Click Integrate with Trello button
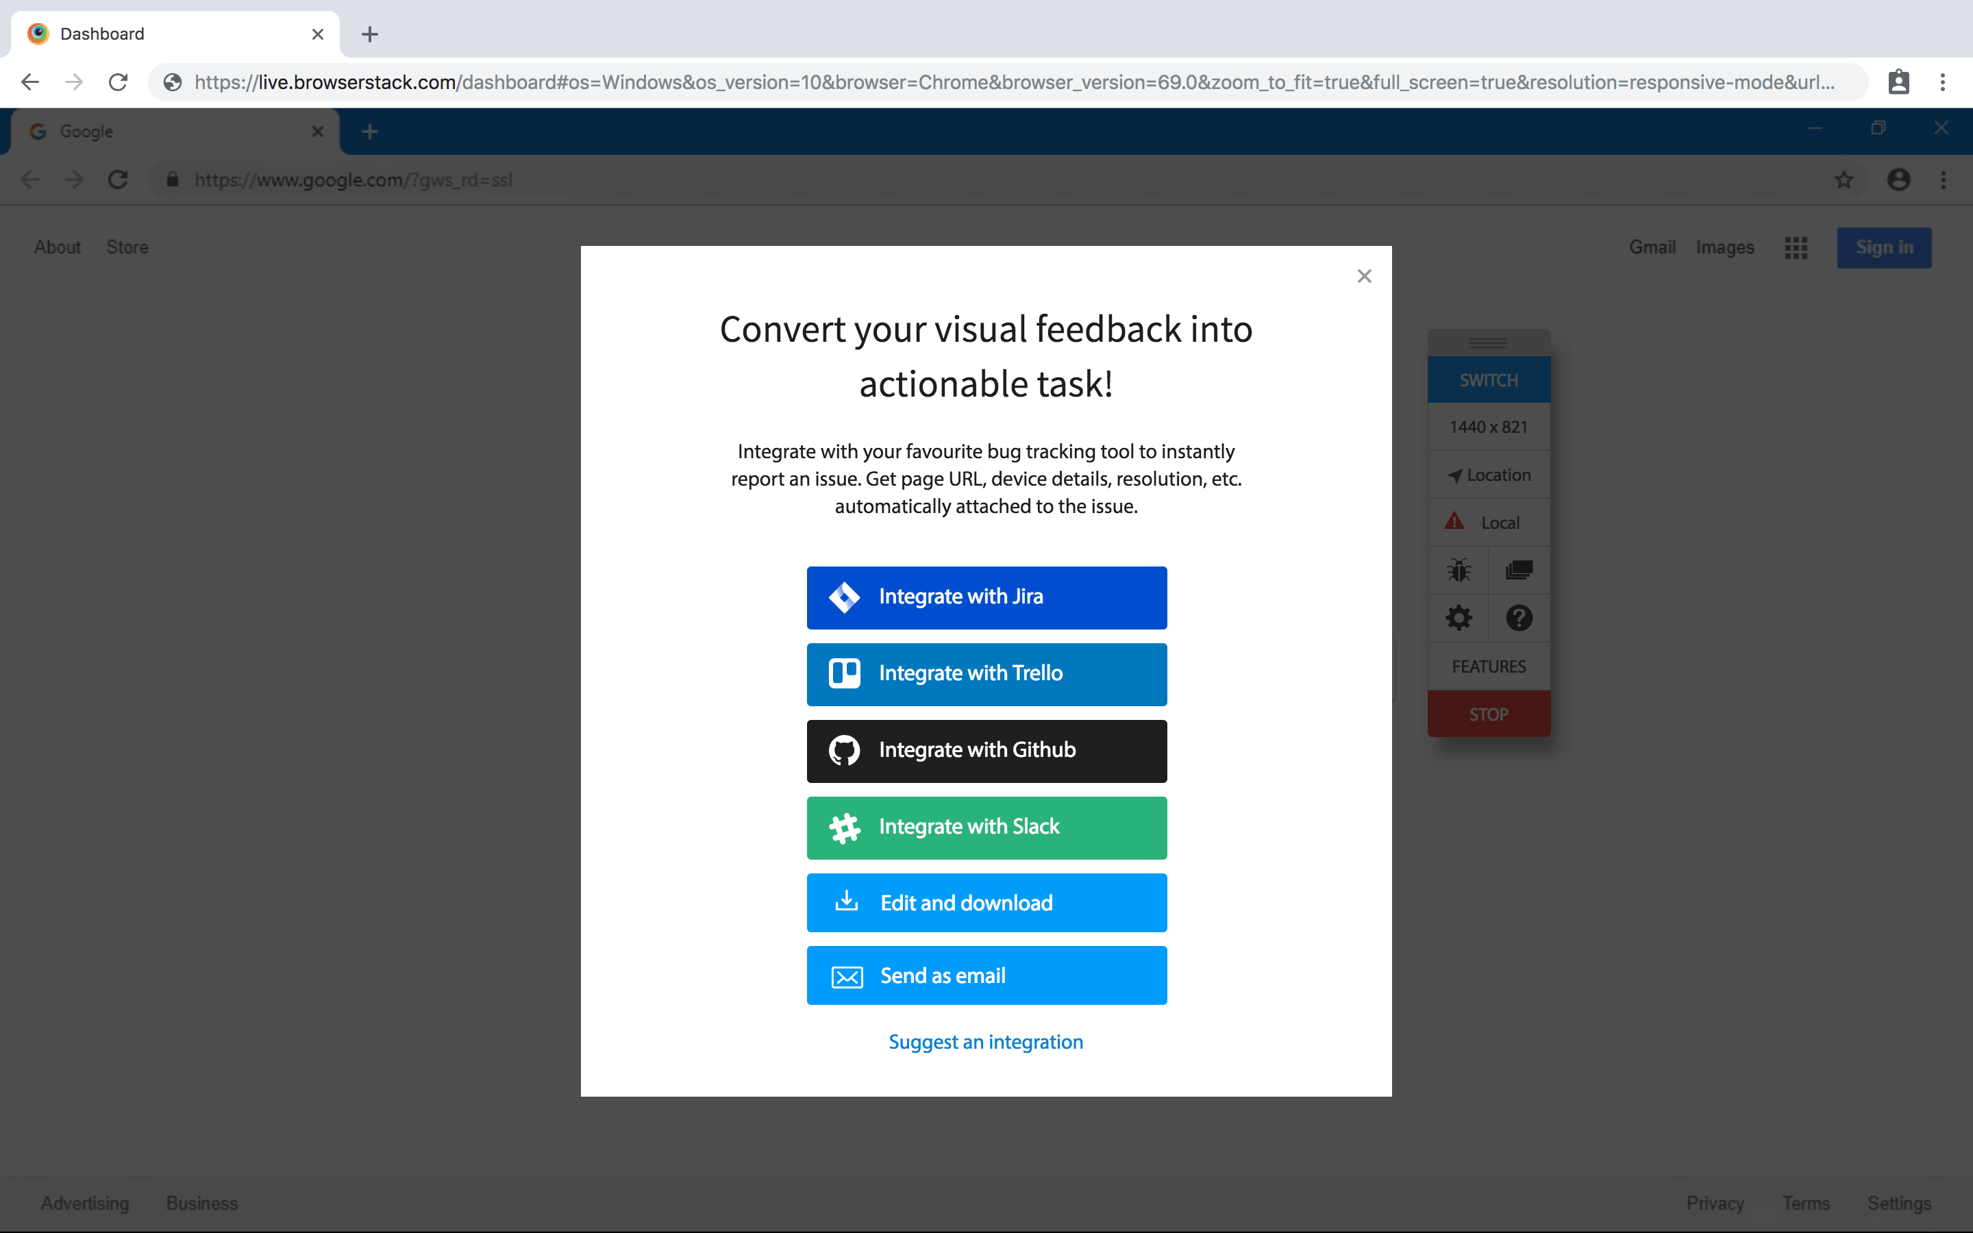This screenshot has width=1973, height=1233. 986,673
